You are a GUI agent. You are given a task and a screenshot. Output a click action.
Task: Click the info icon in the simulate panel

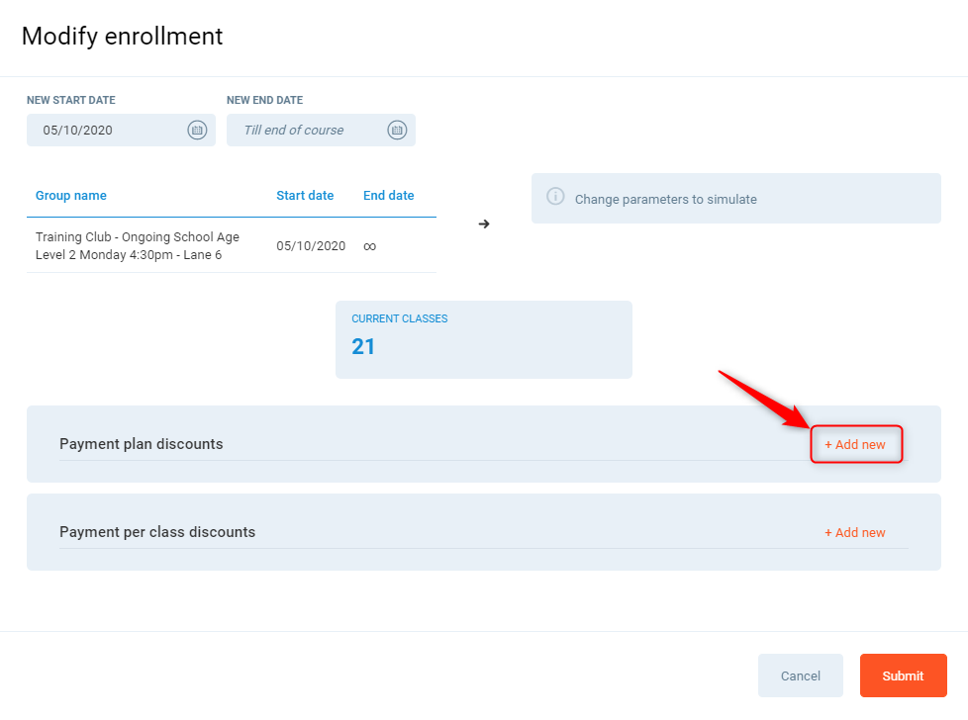pos(556,199)
